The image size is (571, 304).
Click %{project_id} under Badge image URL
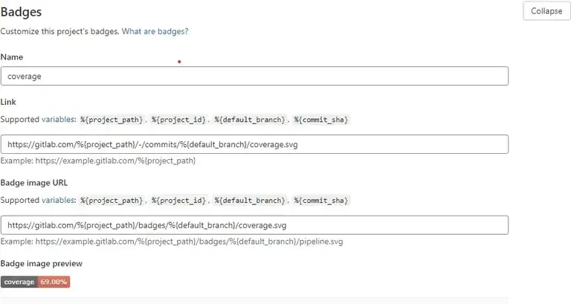click(x=178, y=200)
